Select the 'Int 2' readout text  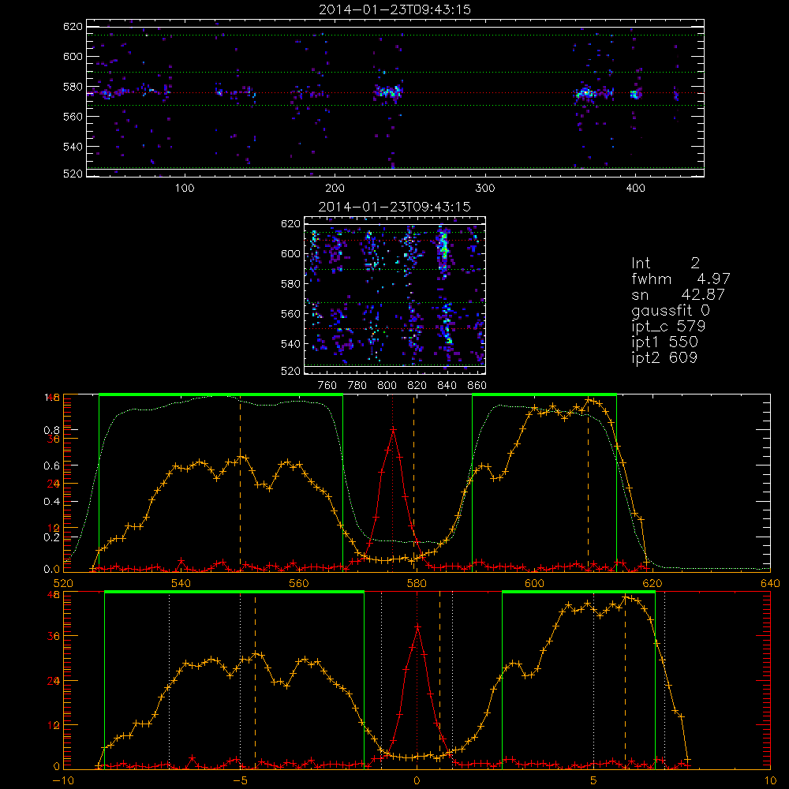click(665, 263)
